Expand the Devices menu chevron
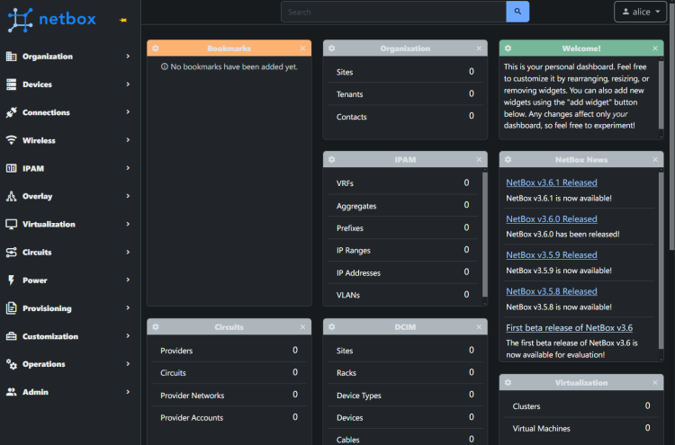The height and width of the screenshot is (445, 675). tap(128, 85)
